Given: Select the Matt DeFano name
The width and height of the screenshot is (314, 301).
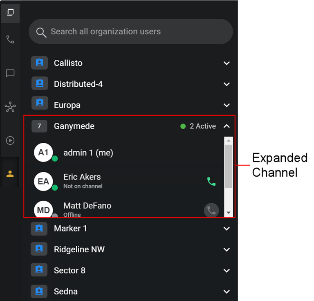Looking at the screenshot, I should tap(87, 206).
